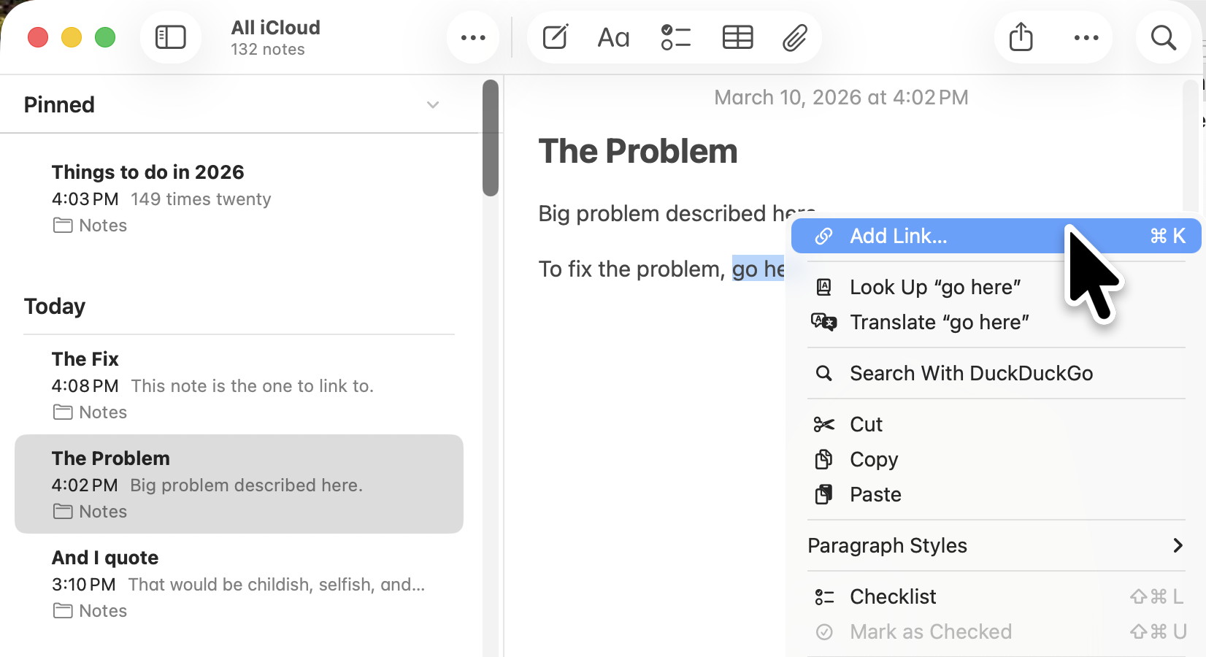
Task: Click the magnifying glass search icon
Action: coord(1163,37)
